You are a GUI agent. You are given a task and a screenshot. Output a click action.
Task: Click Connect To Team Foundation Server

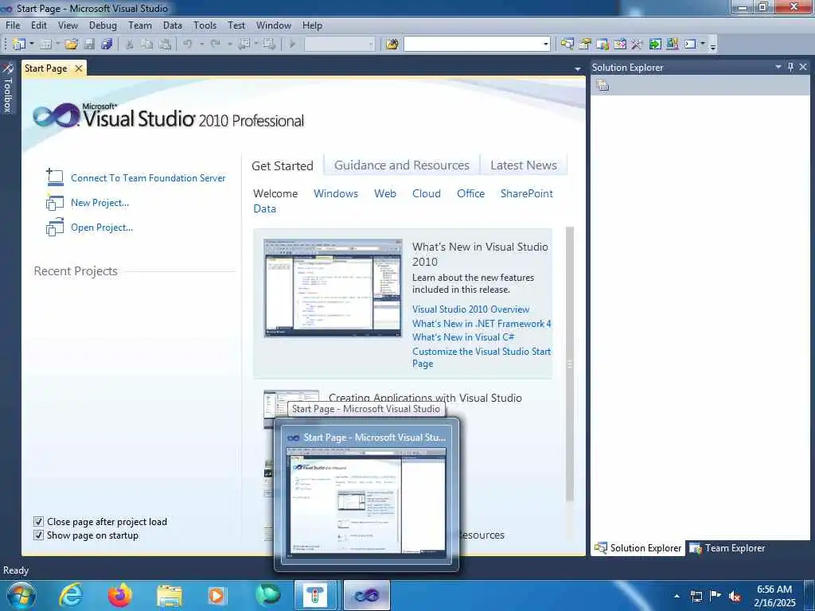coord(148,177)
